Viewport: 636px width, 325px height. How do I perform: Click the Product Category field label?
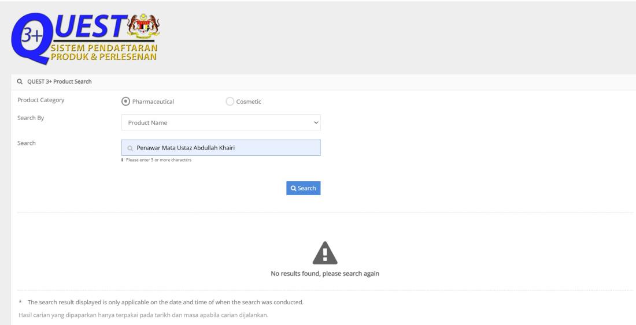point(40,100)
